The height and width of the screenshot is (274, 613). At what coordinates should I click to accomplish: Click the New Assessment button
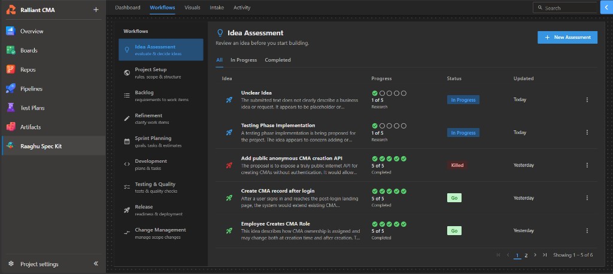568,38
